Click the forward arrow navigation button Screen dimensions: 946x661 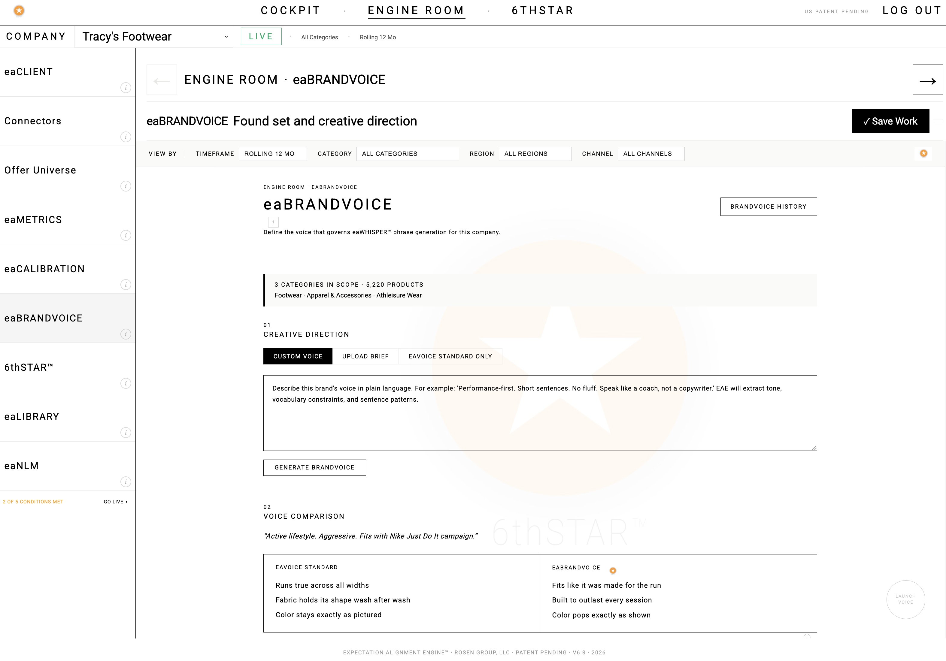(x=927, y=80)
